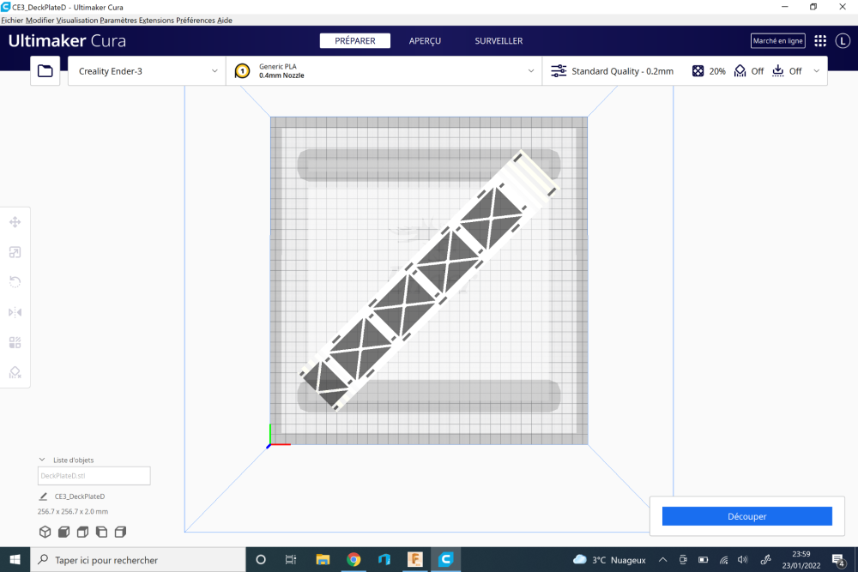Switch to the PRÉPARER tab
This screenshot has width=858, height=572.
click(355, 41)
